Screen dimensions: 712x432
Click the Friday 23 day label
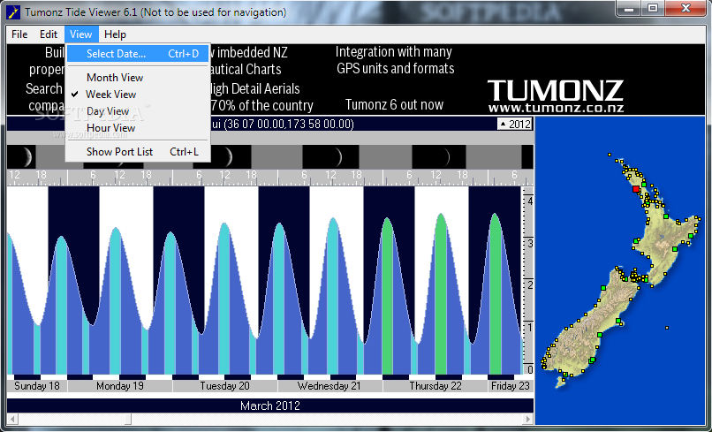[x=511, y=386]
